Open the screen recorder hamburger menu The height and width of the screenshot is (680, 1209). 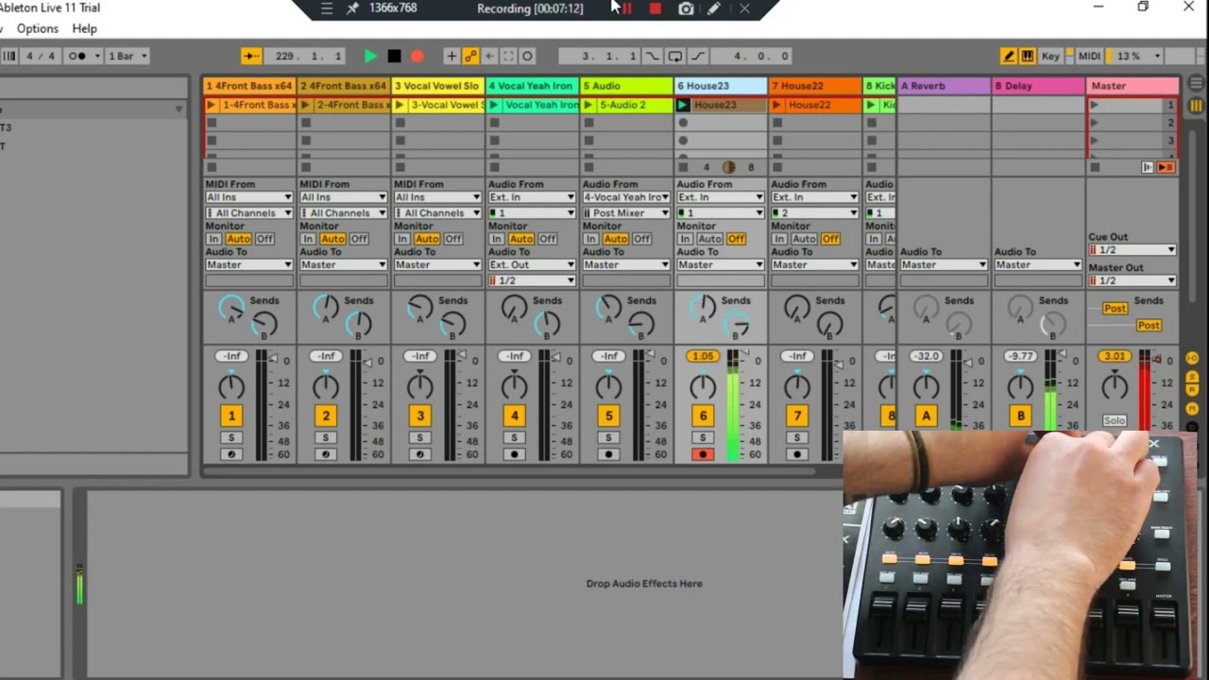327,8
